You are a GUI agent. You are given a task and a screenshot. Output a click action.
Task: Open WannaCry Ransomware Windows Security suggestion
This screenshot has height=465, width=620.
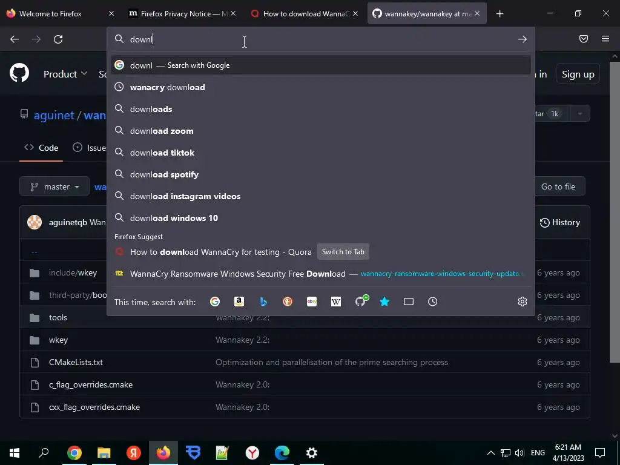[x=321, y=274]
